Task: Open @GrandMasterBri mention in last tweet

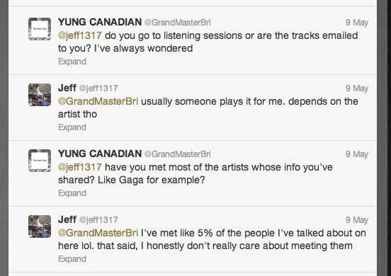Action: (x=98, y=233)
